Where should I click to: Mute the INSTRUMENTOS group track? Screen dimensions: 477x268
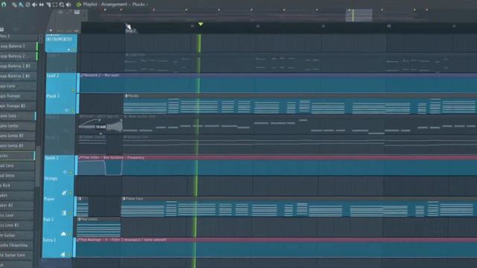74,50
